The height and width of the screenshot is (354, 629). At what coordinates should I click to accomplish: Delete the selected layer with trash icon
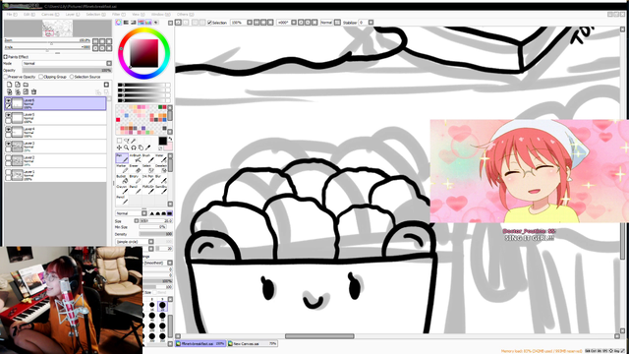33,91
